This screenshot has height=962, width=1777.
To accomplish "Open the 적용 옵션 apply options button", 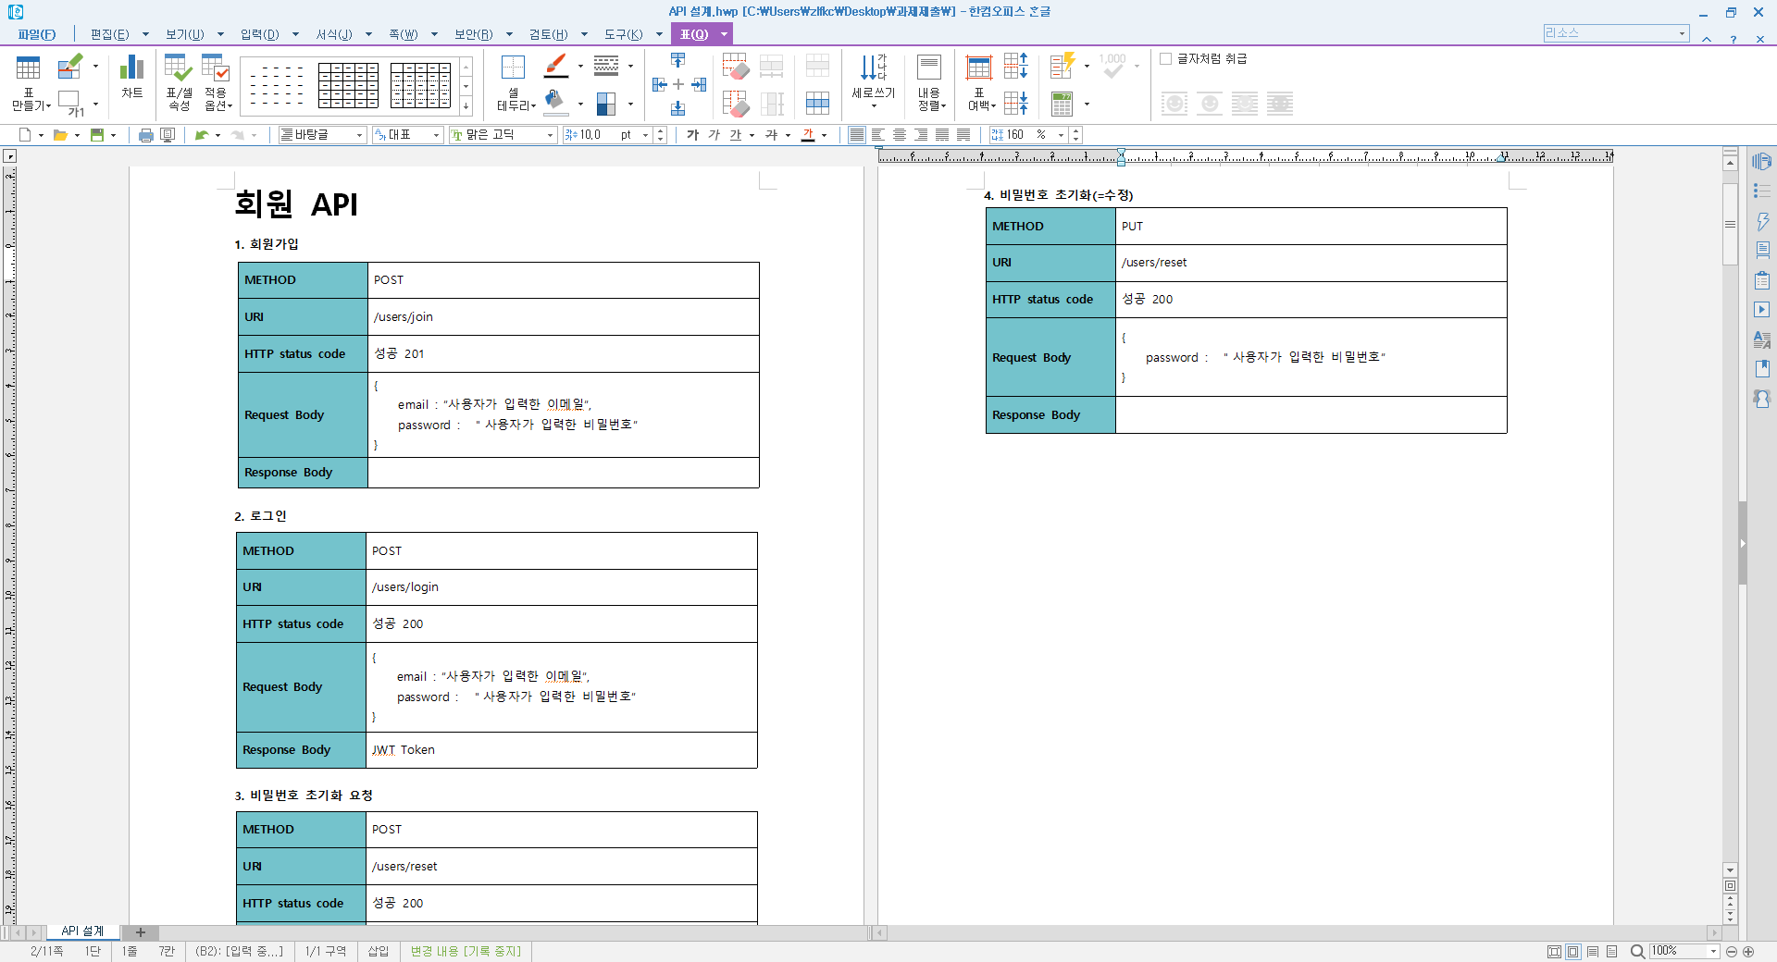I will point(217,82).
